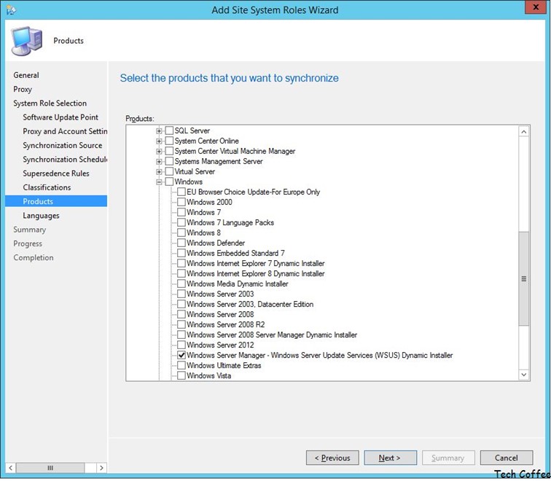Screen dimensions: 551x481
Task: Click the Next button
Action: tap(391, 458)
